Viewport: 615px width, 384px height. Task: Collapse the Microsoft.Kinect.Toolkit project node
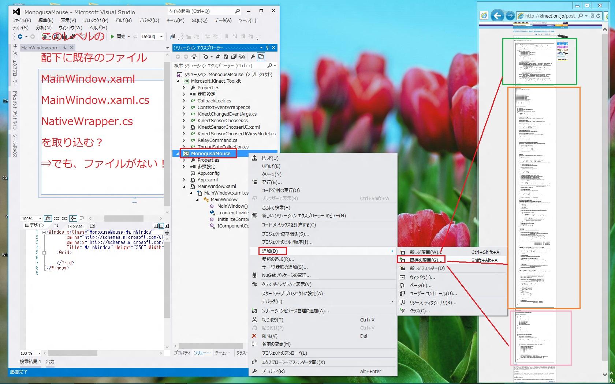pyautogui.click(x=178, y=81)
